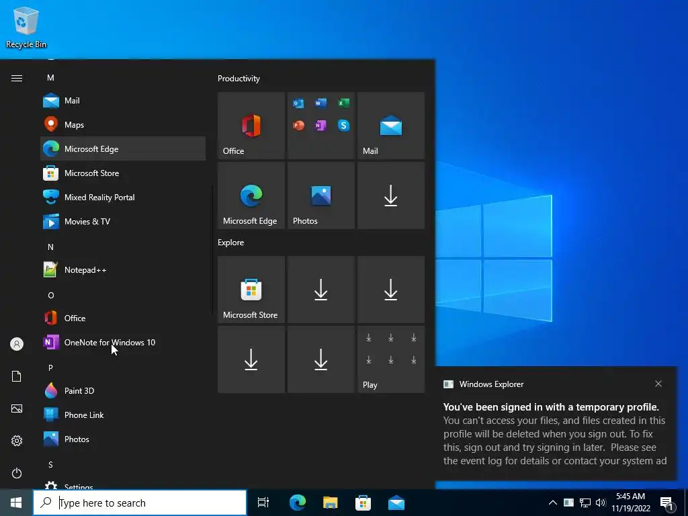Click the taskbar clock showing 5:45 AM

(x=630, y=503)
